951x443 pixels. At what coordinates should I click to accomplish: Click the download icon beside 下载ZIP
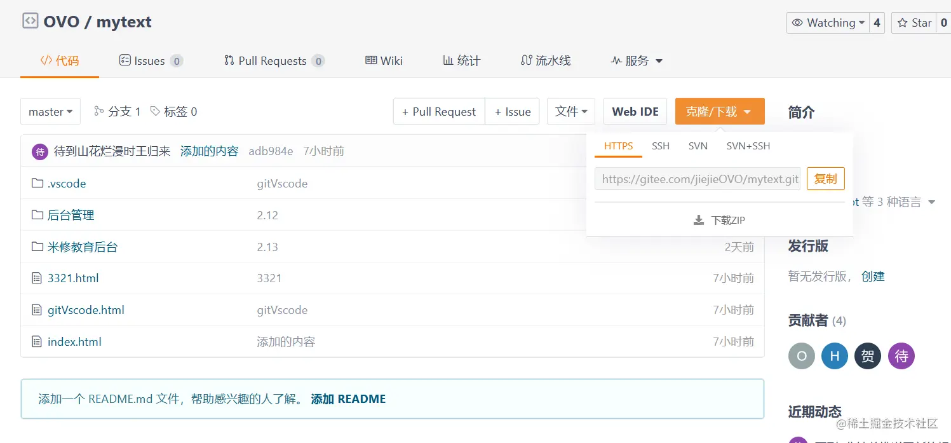(699, 221)
